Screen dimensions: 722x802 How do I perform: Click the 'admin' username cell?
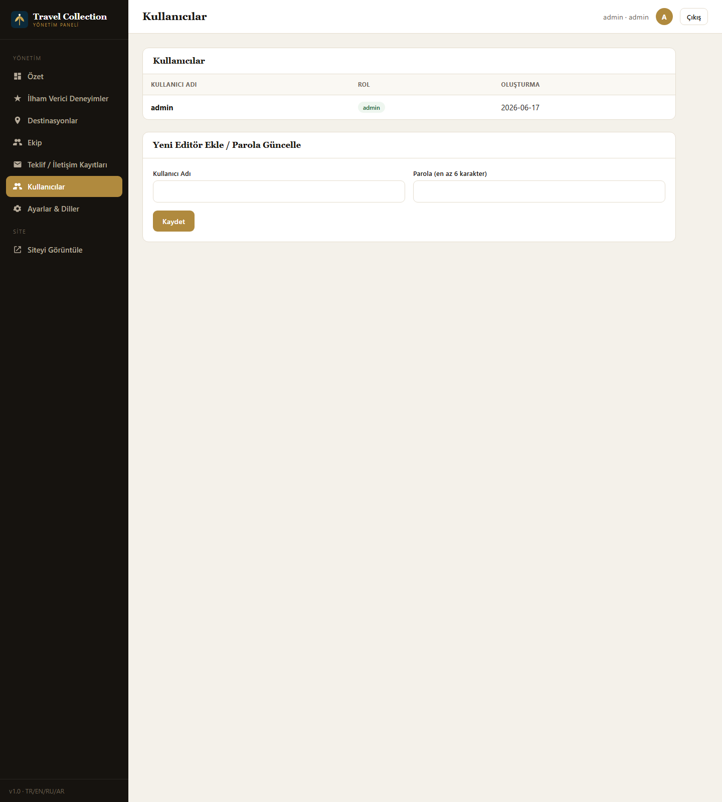(162, 107)
